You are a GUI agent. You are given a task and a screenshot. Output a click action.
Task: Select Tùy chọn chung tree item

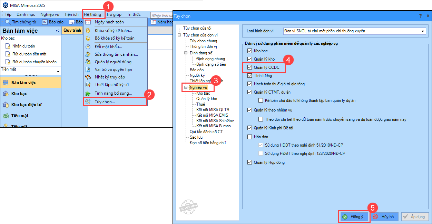point(203,41)
